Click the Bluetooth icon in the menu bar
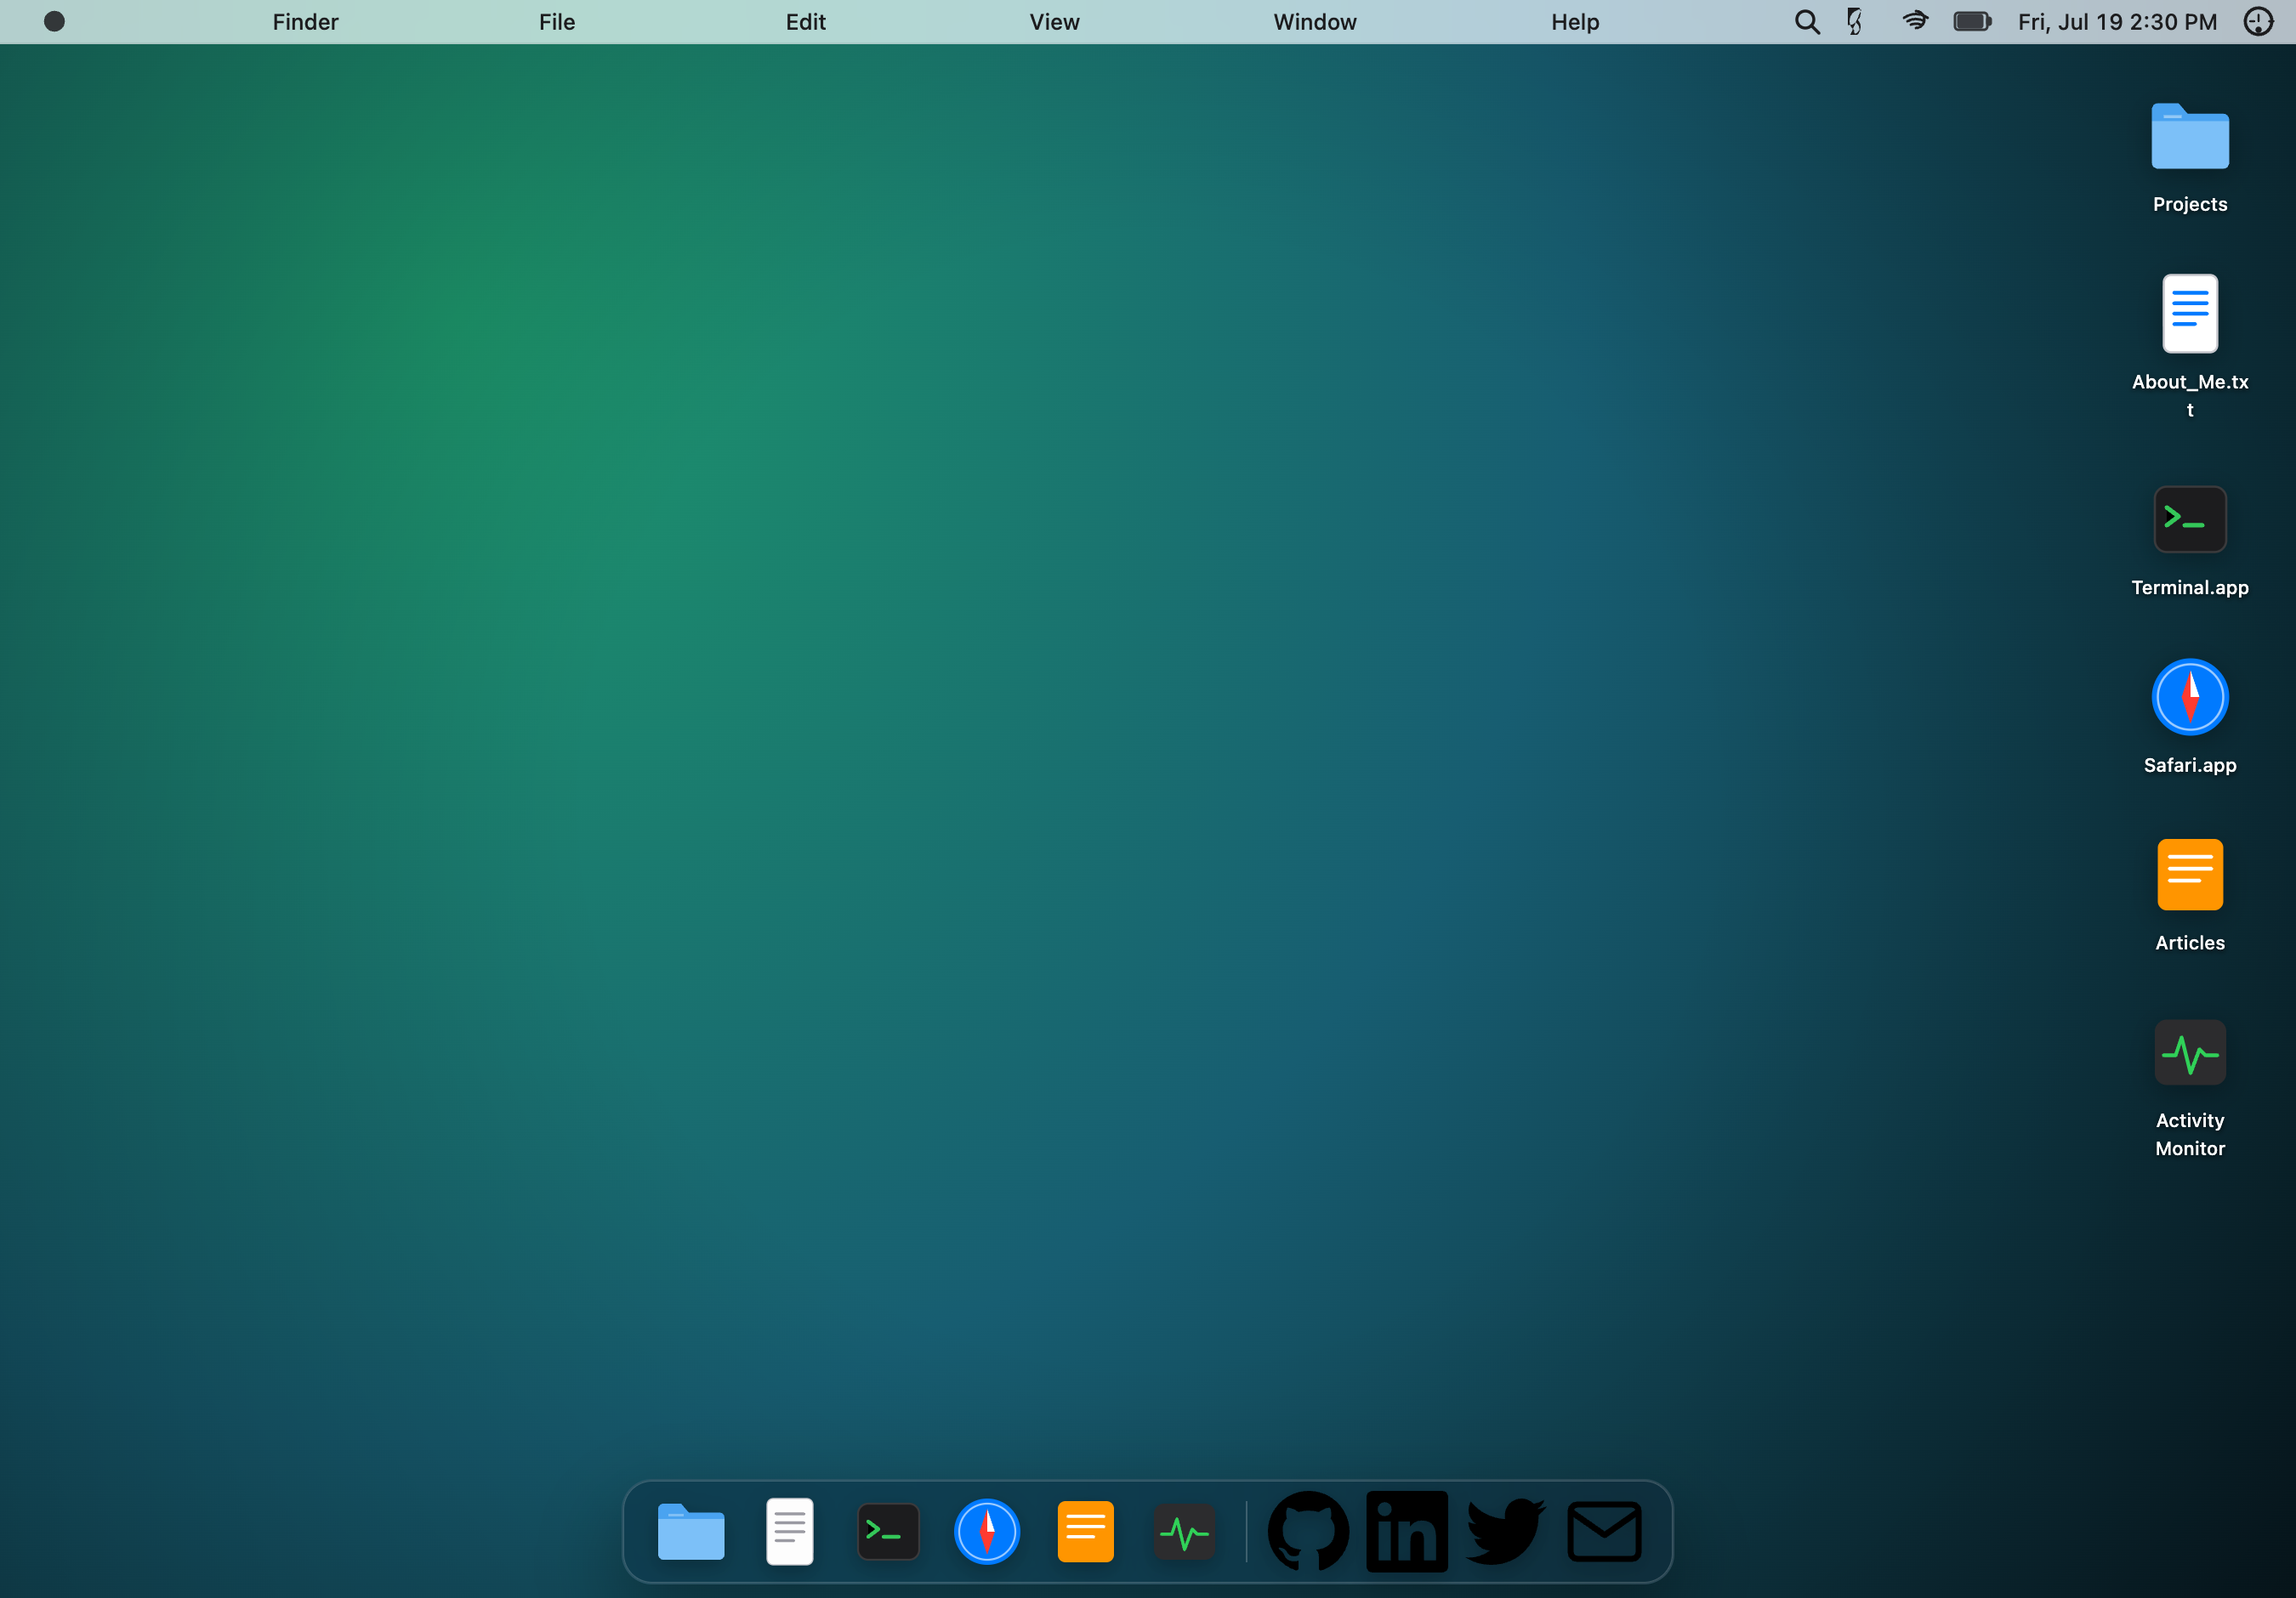 [1855, 22]
